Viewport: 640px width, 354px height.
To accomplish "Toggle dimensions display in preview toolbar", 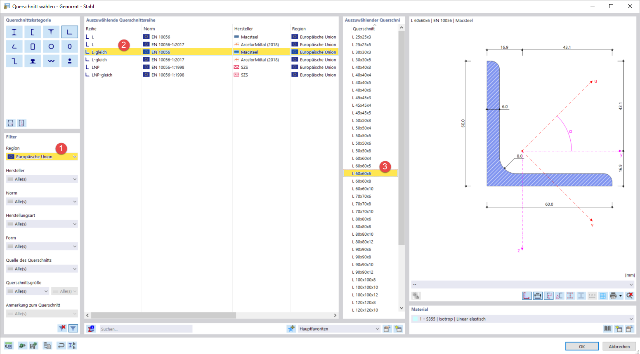I will tap(538, 295).
